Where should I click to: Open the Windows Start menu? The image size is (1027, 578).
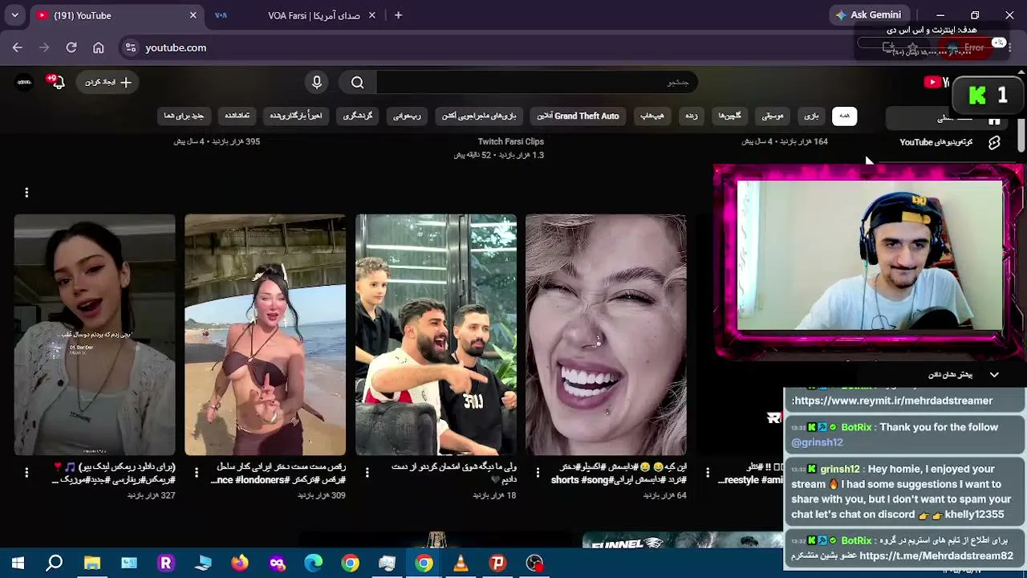point(18,564)
